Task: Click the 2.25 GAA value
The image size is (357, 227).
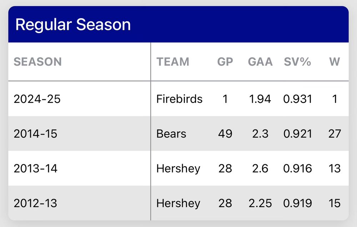Action: coord(260,203)
